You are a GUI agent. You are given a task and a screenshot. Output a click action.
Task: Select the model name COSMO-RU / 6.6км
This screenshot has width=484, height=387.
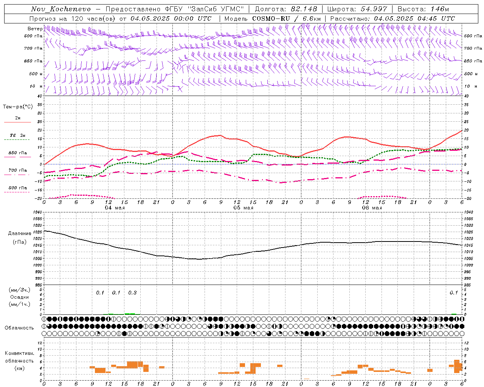click(x=286, y=19)
